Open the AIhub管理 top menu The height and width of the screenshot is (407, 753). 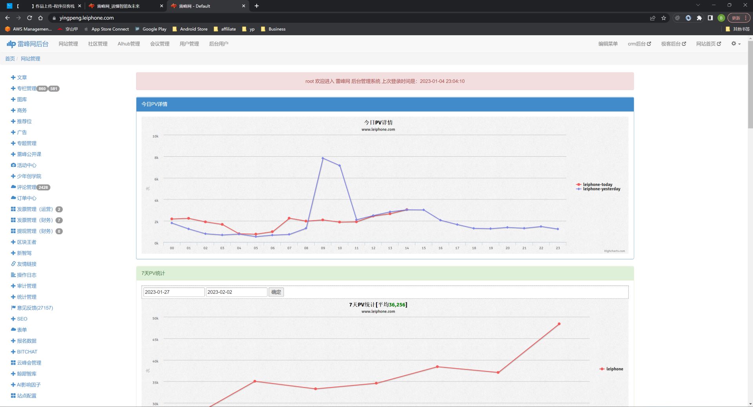click(x=129, y=44)
